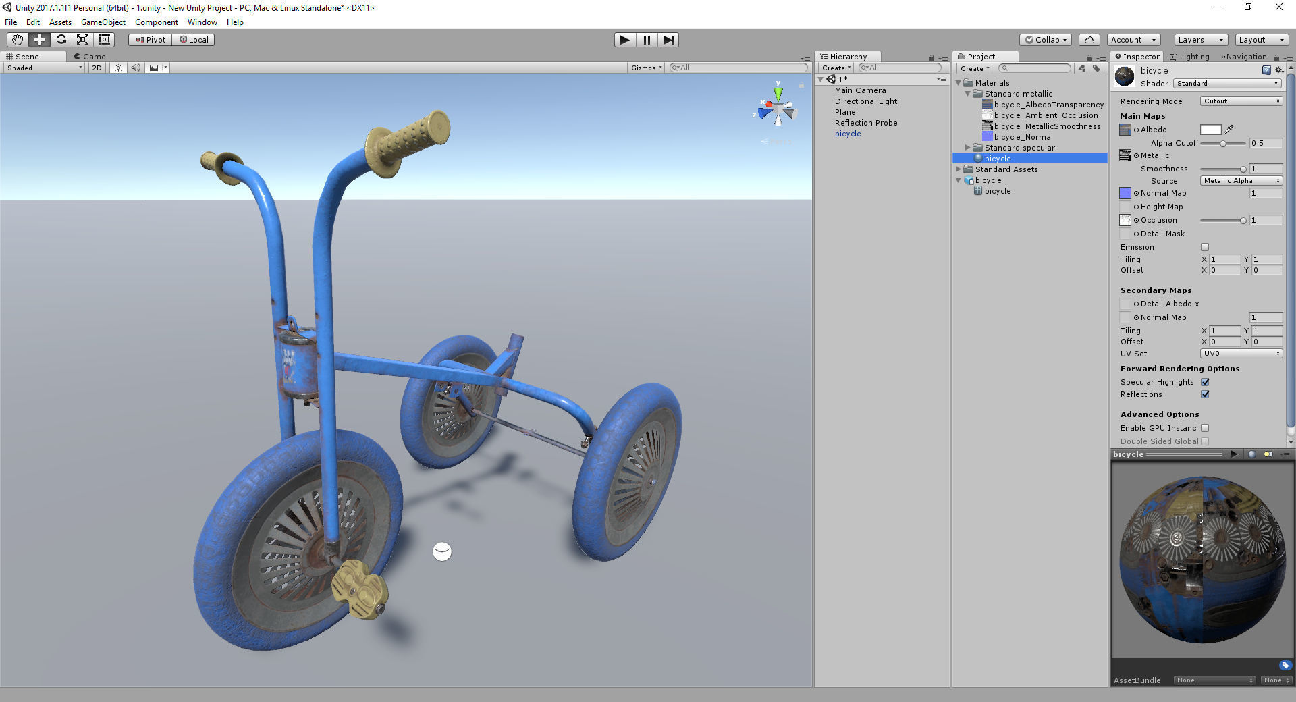Screen dimensions: 1296x702
Task: Select the Metallic texture slot thumbnail
Action: click(x=1125, y=155)
